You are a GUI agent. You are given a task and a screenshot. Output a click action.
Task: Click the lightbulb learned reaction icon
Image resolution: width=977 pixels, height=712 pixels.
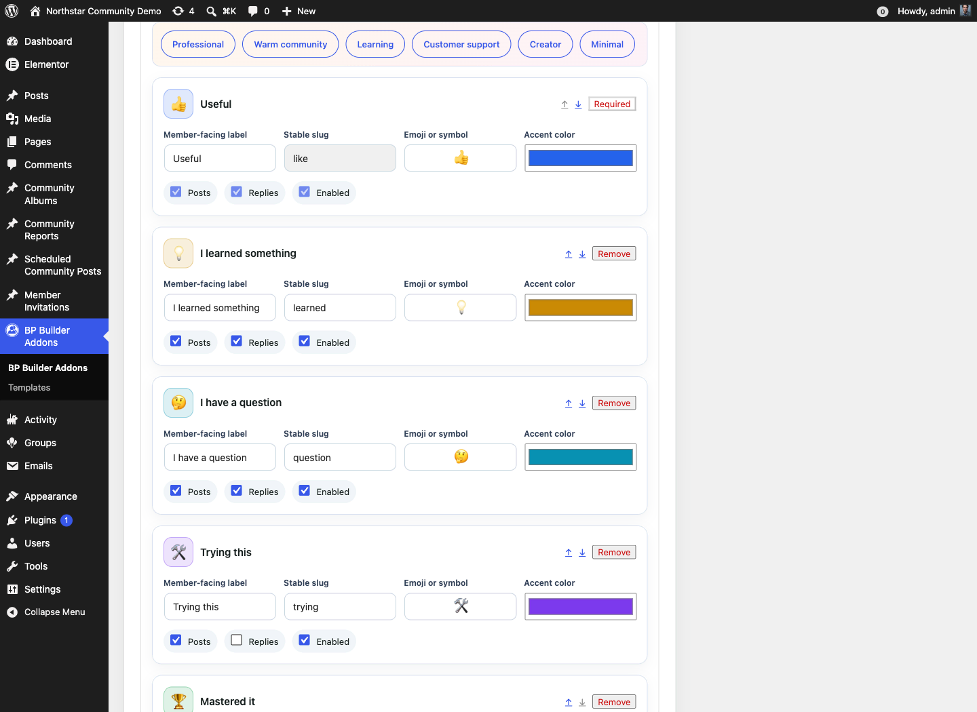[178, 253]
